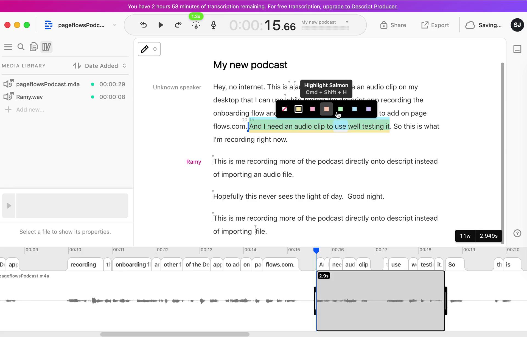Click the horizontal timeline scrollbar
The height and width of the screenshot is (337, 527).
point(175,334)
